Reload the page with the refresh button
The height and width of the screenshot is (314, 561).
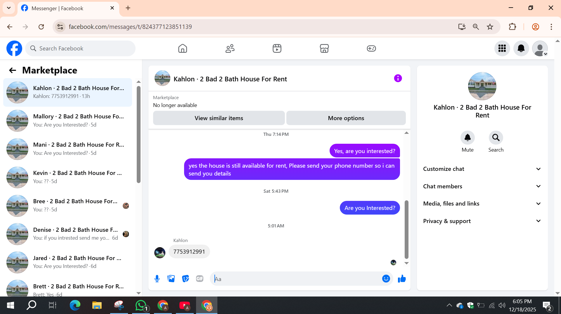(x=41, y=27)
